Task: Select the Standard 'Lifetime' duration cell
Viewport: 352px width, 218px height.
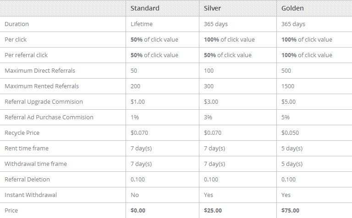Action: [142, 24]
